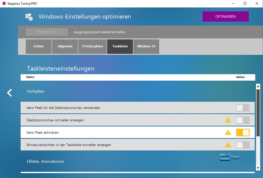263x178 pixels.
Task: Click the Taskleisteneinstellungen heading
Action: coord(61,69)
